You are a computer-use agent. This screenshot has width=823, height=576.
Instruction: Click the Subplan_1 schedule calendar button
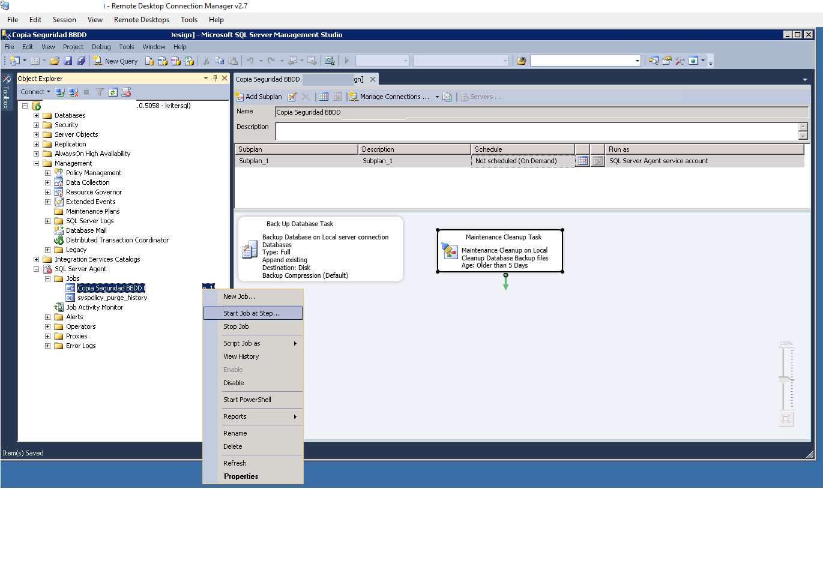click(582, 161)
